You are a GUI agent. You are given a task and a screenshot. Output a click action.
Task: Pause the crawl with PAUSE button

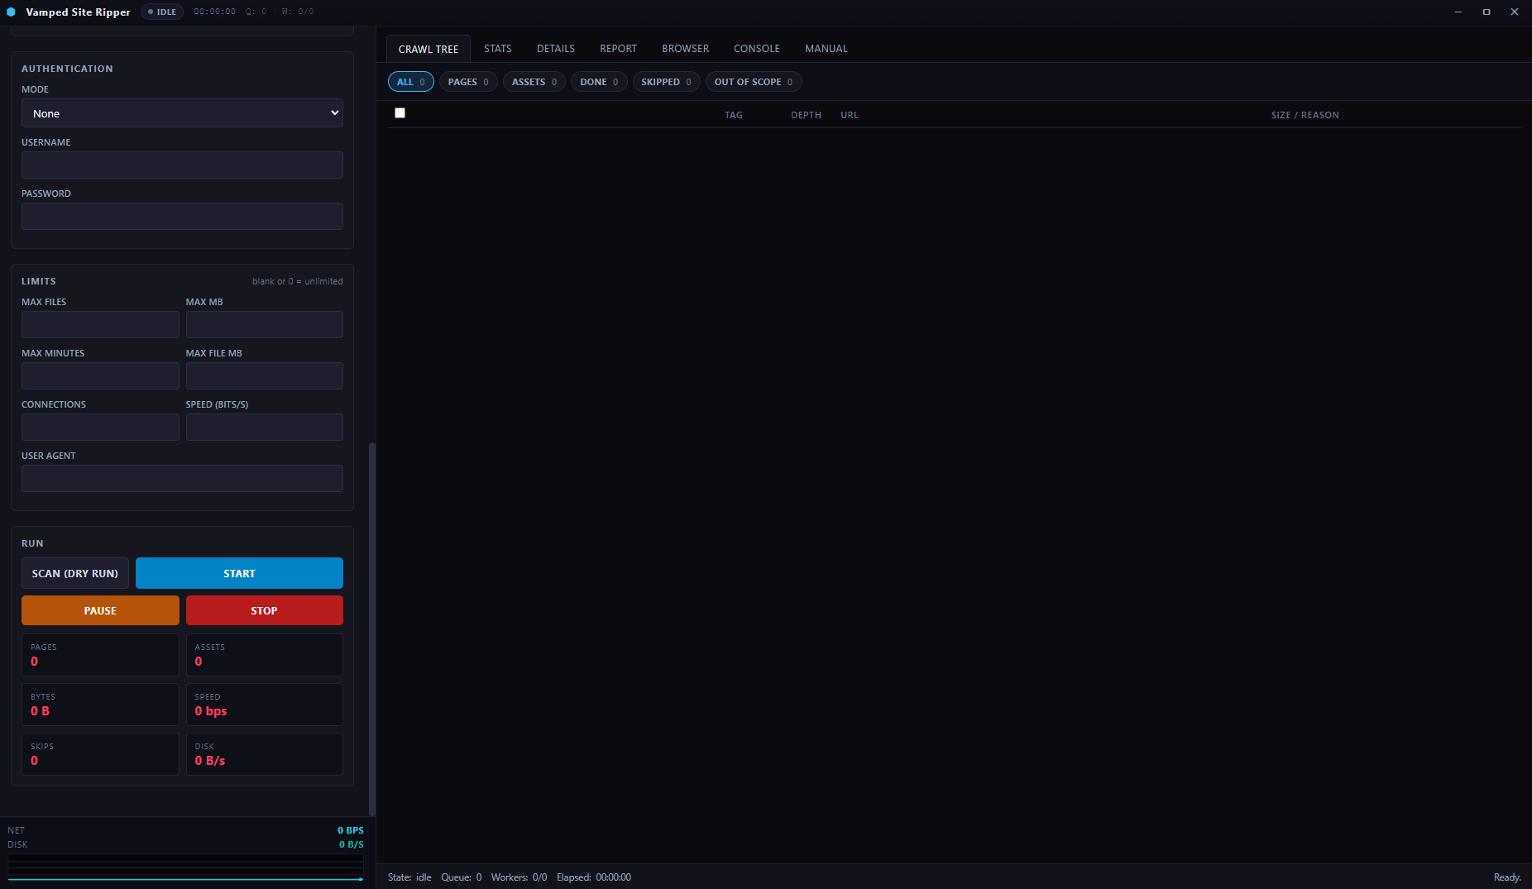(100, 610)
